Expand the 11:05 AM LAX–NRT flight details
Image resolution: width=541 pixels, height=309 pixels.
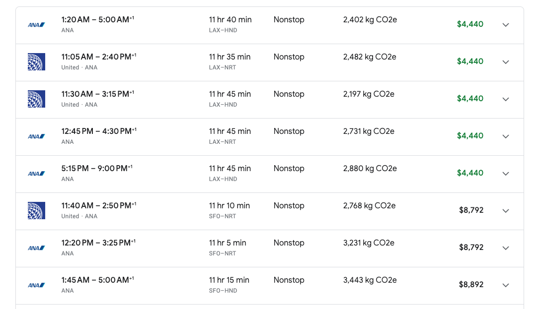coord(505,62)
